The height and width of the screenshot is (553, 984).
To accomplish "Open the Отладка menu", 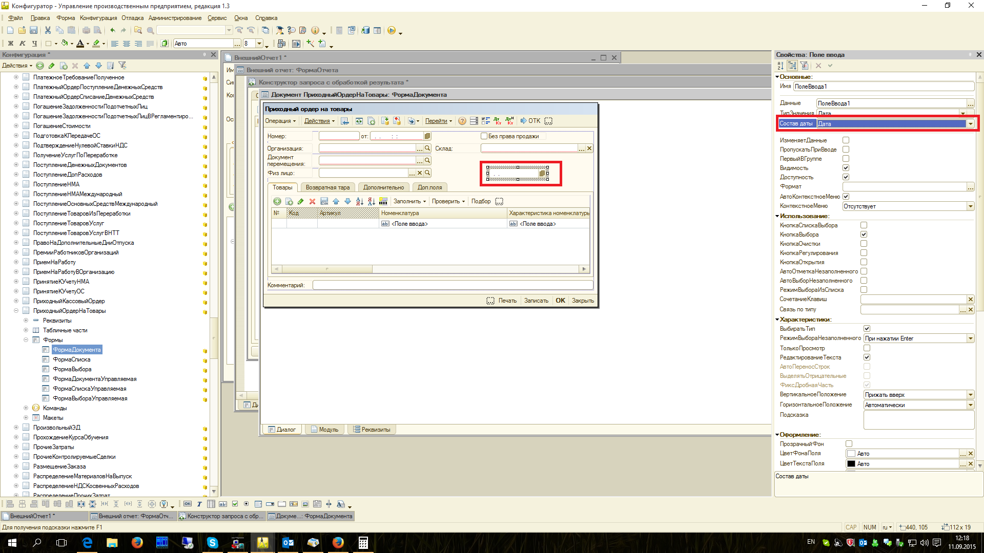I will tap(132, 18).
